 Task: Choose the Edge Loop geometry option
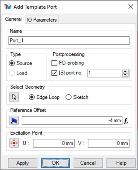32,97
